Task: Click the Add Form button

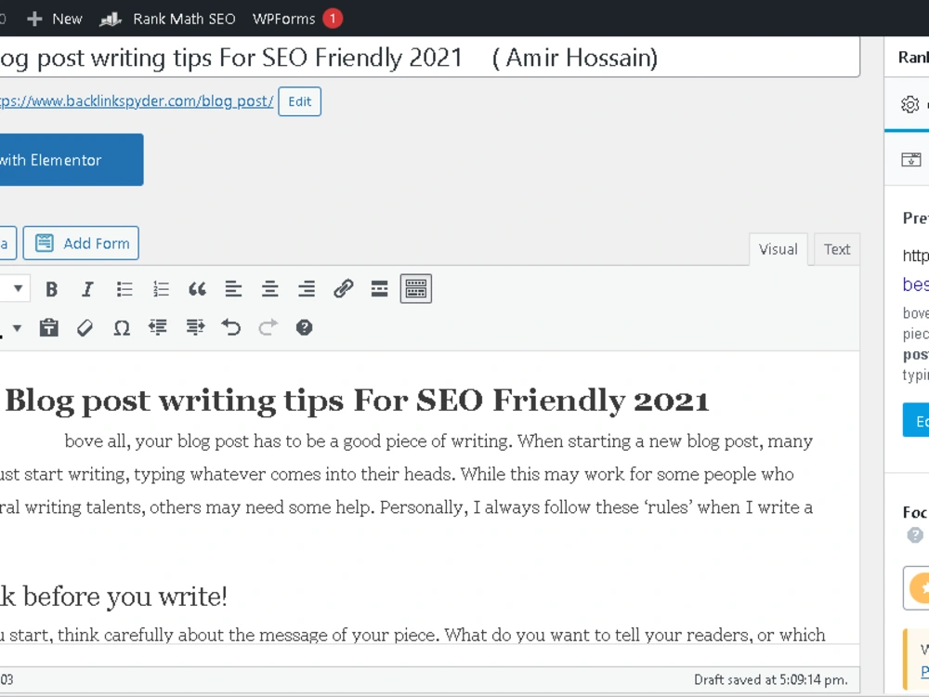Action: pyautogui.click(x=81, y=243)
